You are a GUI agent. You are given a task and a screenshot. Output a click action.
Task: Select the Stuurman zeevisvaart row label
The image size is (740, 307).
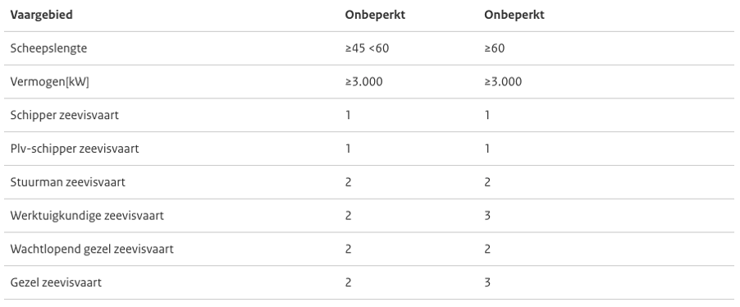68,182
